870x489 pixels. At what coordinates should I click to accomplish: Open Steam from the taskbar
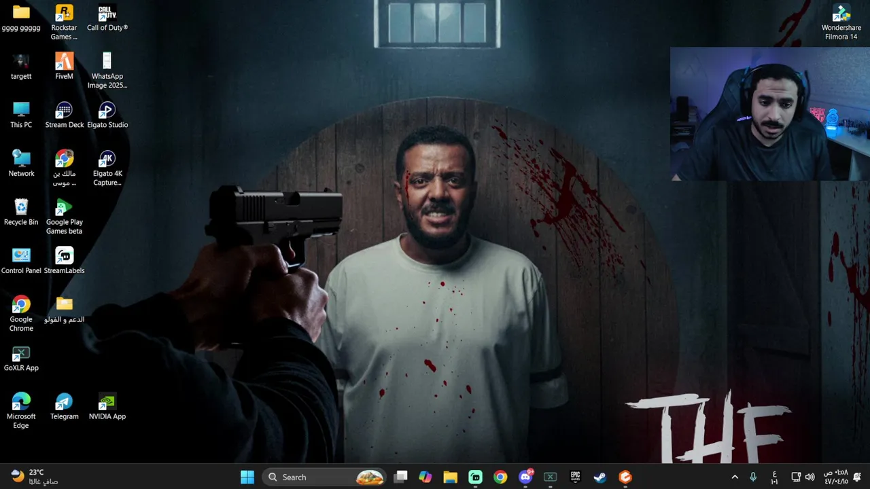[600, 477]
